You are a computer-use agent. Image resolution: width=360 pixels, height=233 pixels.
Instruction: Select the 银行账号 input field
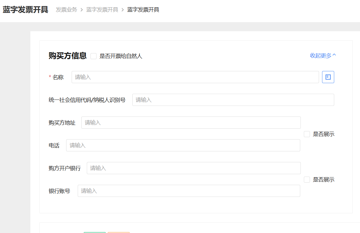click(x=189, y=191)
